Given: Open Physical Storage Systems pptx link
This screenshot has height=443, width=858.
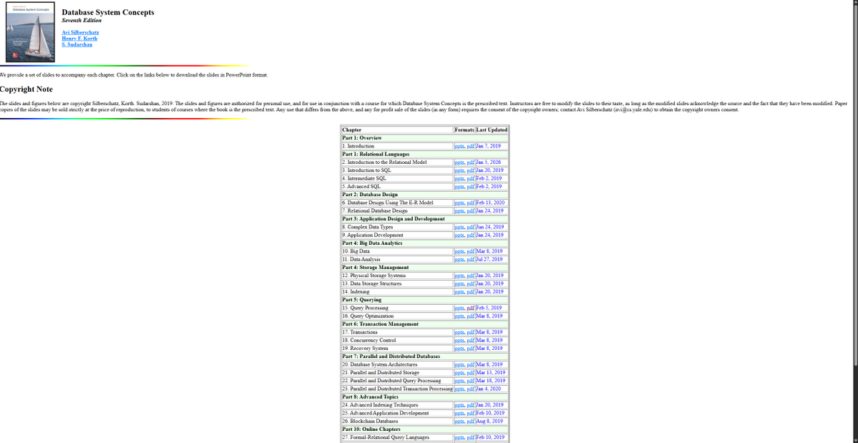Looking at the screenshot, I should tap(459, 276).
